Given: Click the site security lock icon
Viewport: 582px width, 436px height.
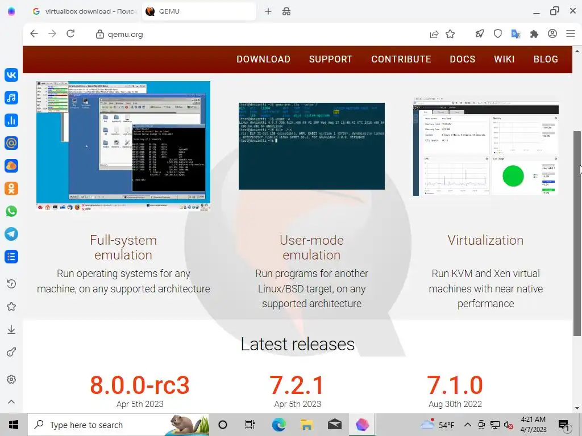Looking at the screenshot, I should [99, 34].
